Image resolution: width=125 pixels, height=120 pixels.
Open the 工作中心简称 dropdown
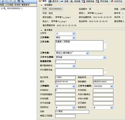click(104, 57)
